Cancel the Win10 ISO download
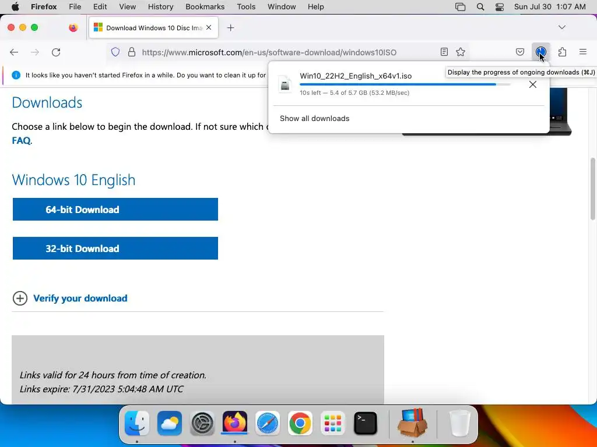The width and height of the screenshot is (597, 447). 533,84
